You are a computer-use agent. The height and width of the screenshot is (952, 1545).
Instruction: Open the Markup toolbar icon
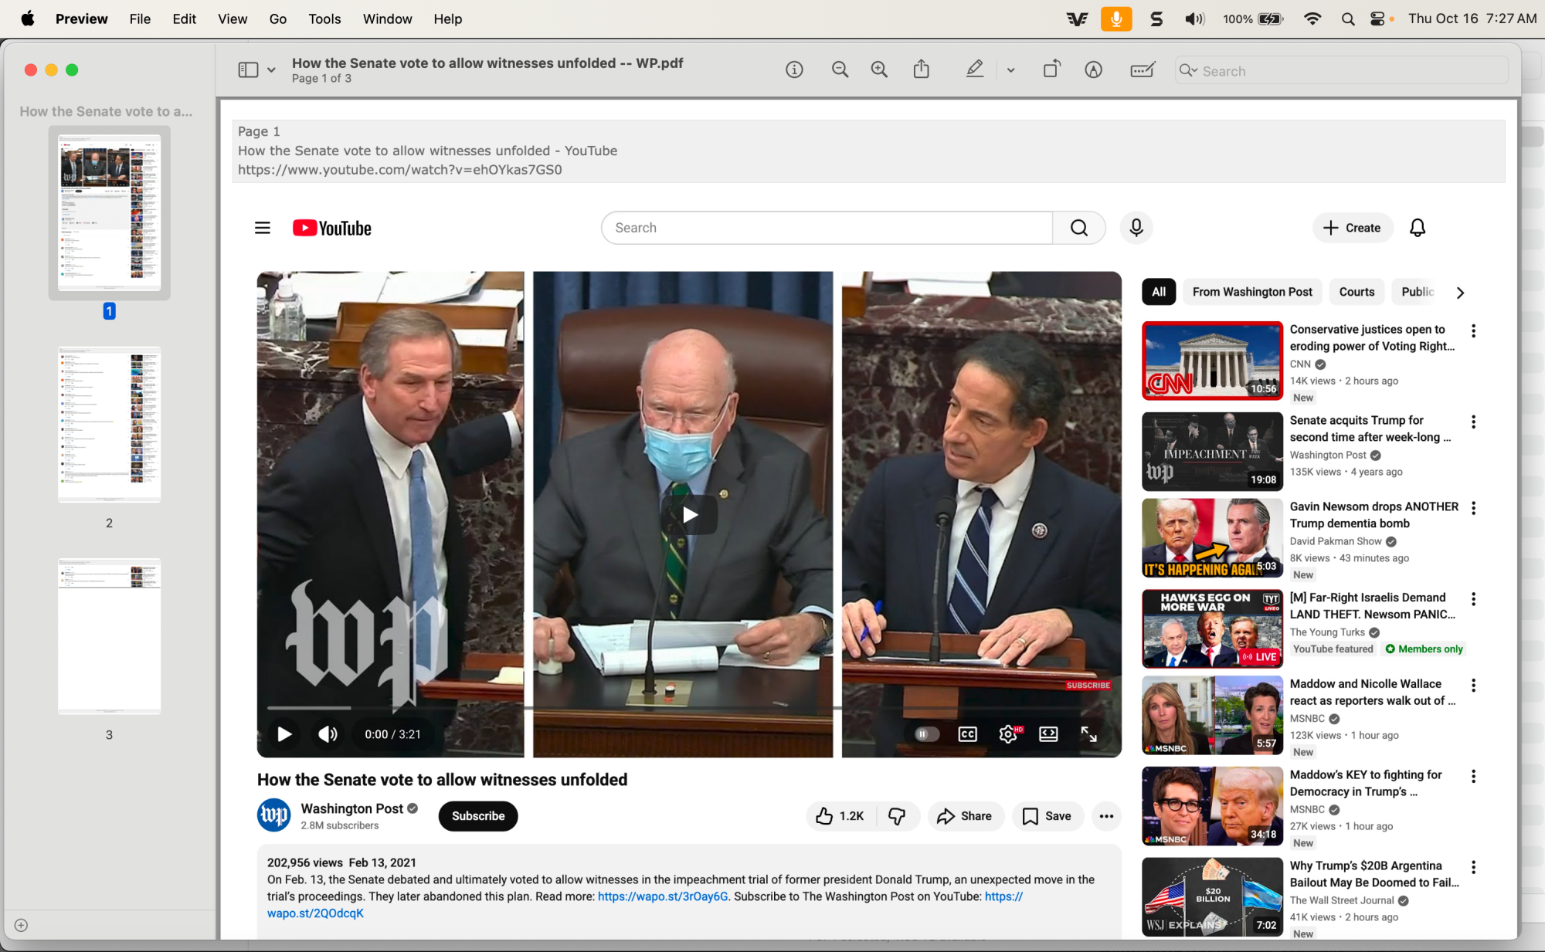(x=1093, y=70)
